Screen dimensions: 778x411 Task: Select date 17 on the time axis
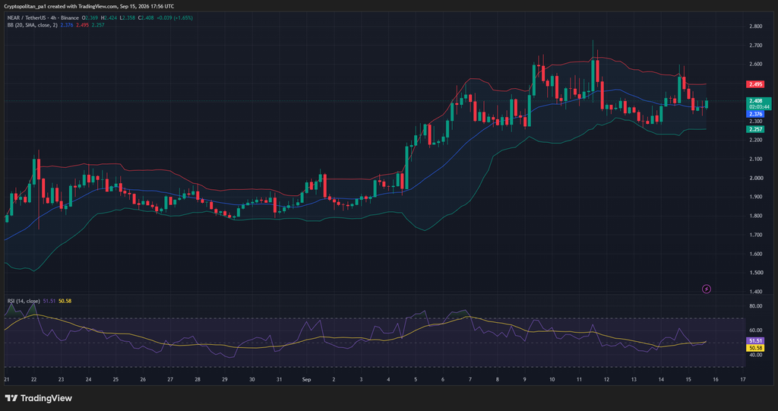coord(743,379)
